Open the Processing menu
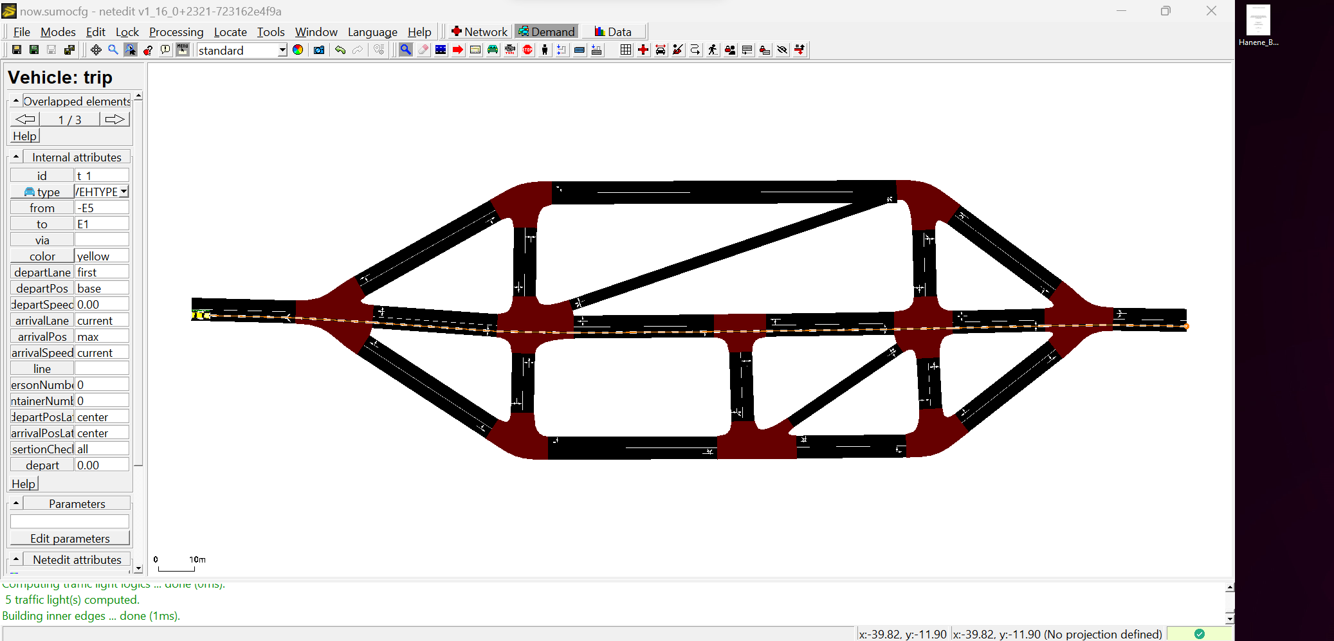1334x641 pixels. [x=176, y=32]
